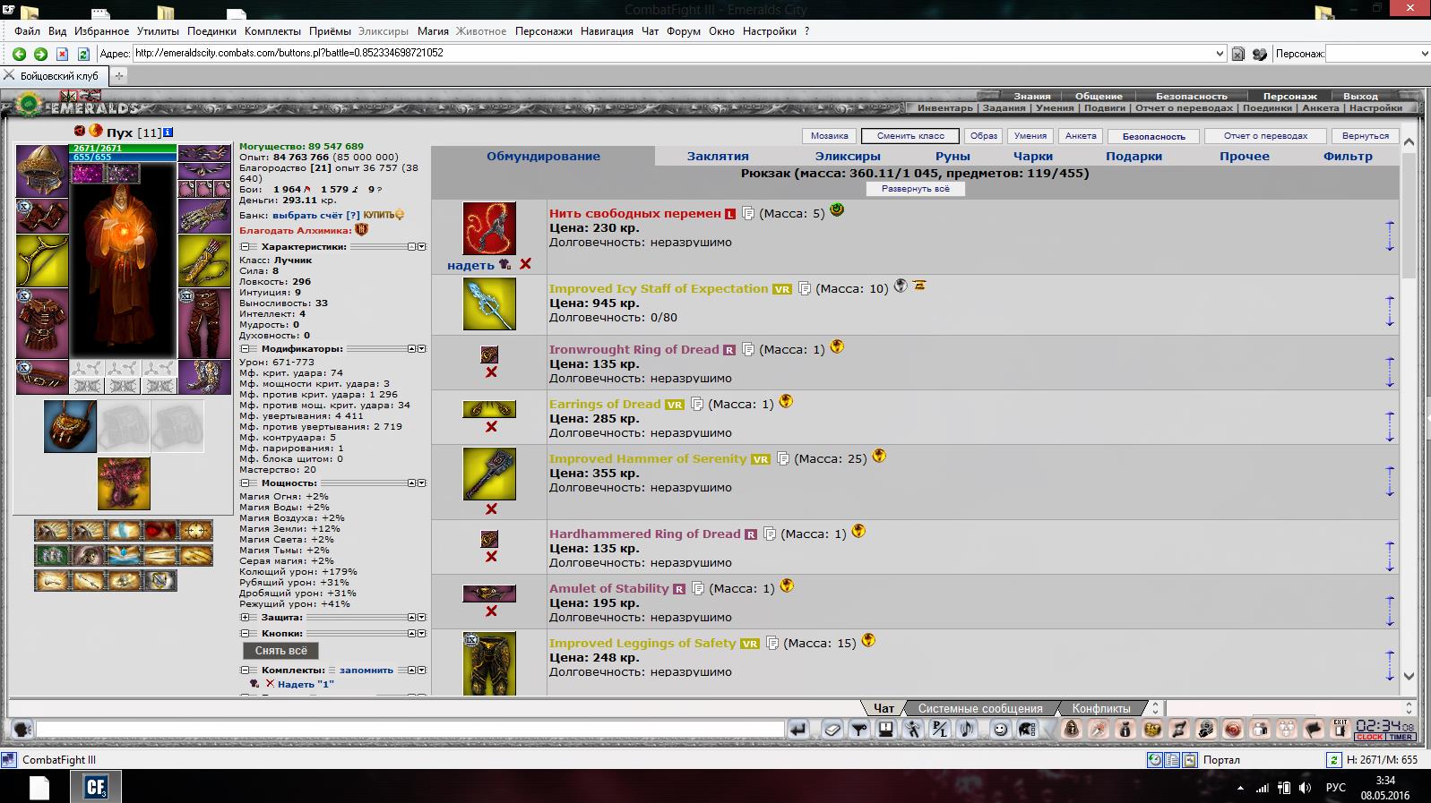Viewport: 1431px width, 803px height.
Task: Open the equipped leather bag slot
Action: [x=70, y=426]
